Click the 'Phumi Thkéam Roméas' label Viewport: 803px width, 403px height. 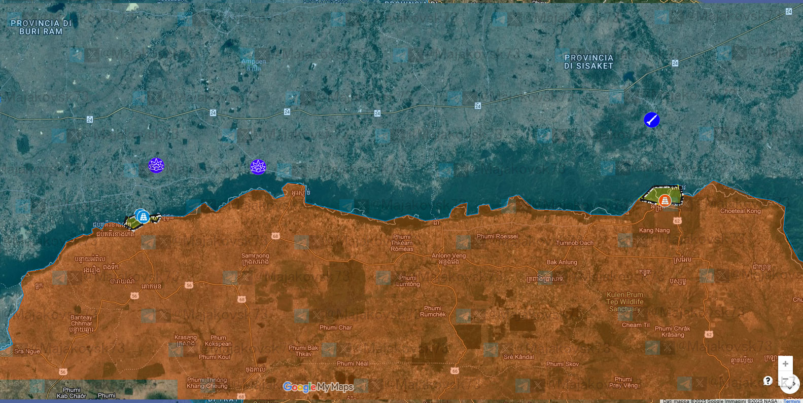click(x=402, y=243)
